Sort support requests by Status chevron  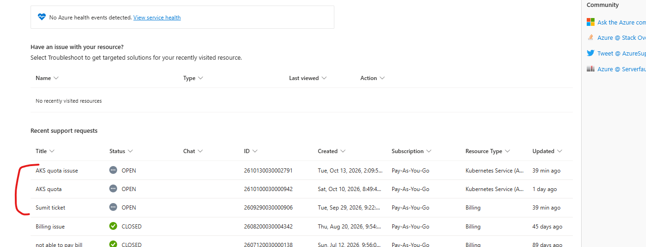point(131,151)
